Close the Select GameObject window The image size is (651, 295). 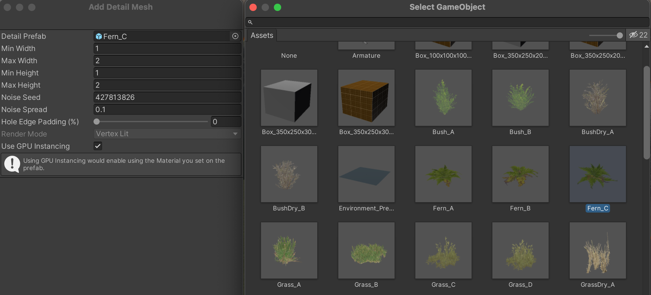tap(253, 7)
